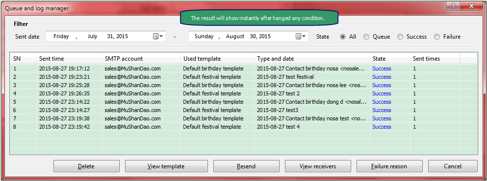Click 'Contact birthday nosa test' cell
487x181 pixels.
pos(312,118)
